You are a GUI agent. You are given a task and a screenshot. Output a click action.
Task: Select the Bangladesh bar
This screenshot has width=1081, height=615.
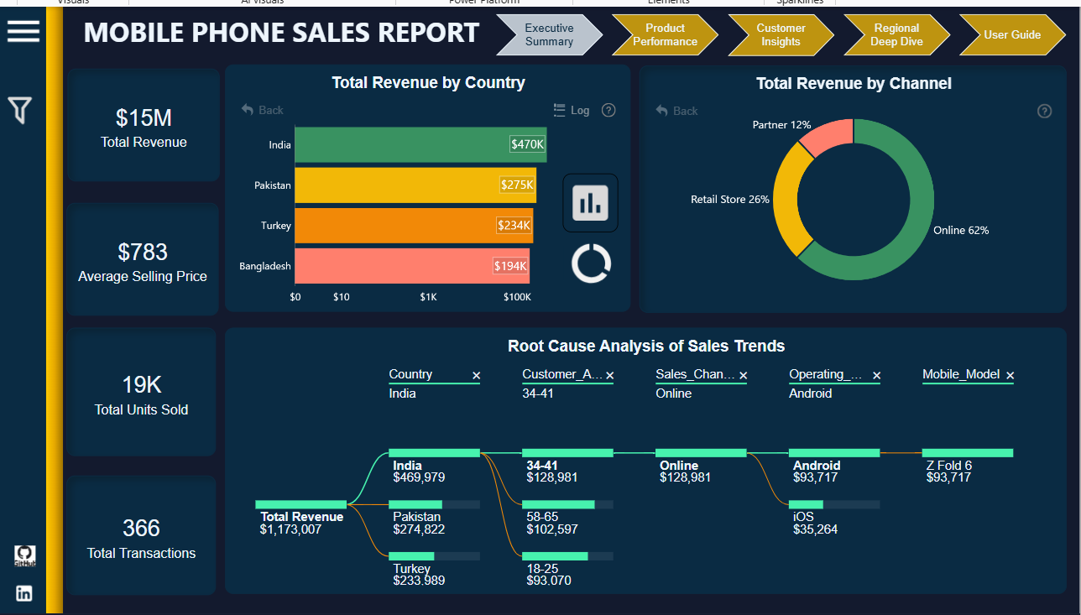pyautogui.click(x=412, y=266)
